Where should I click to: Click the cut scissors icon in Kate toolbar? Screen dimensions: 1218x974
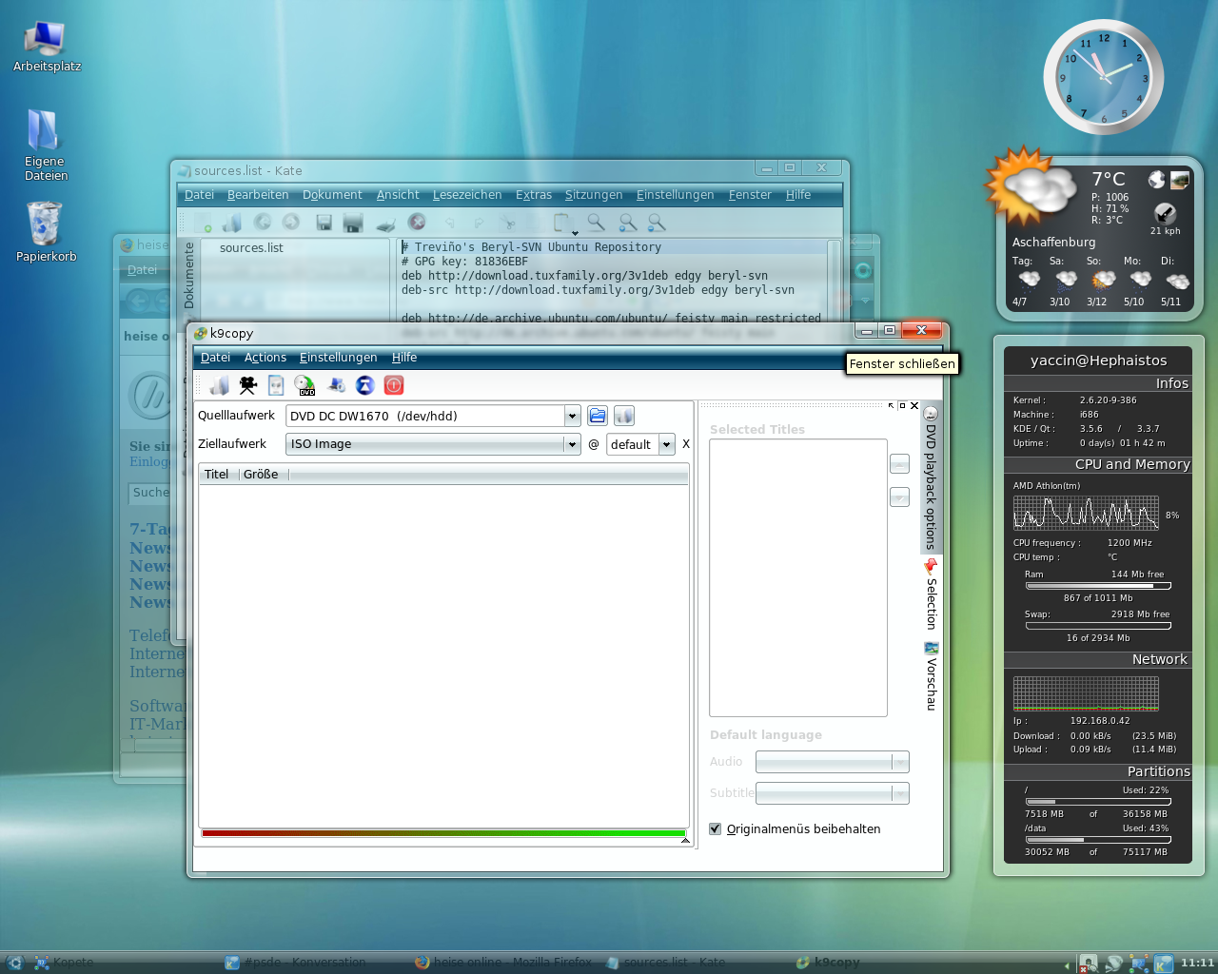tap(509, 223)
